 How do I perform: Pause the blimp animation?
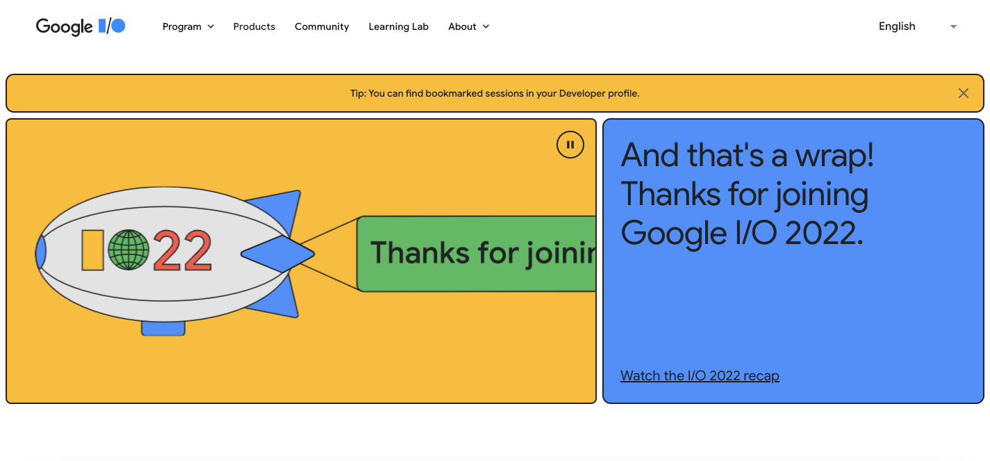(x=570, y=145)
